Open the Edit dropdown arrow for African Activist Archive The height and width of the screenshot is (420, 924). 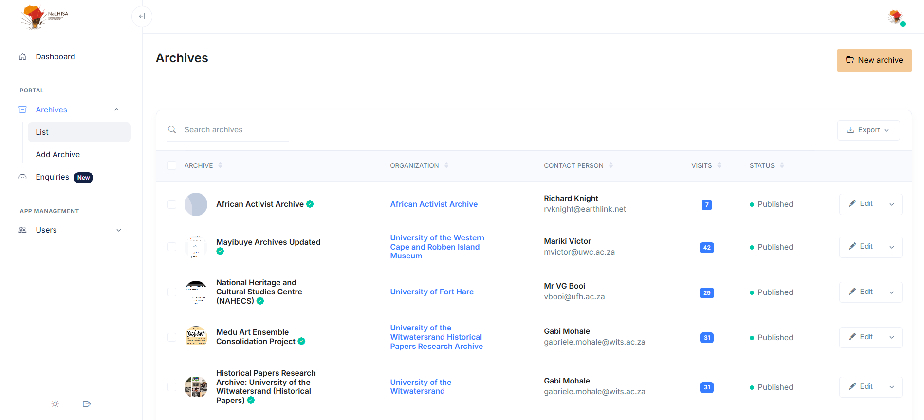click(x=892, y=204)
